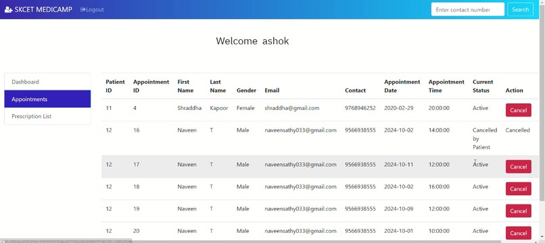
Task: Click the Current Status column header
Action: 483,86
